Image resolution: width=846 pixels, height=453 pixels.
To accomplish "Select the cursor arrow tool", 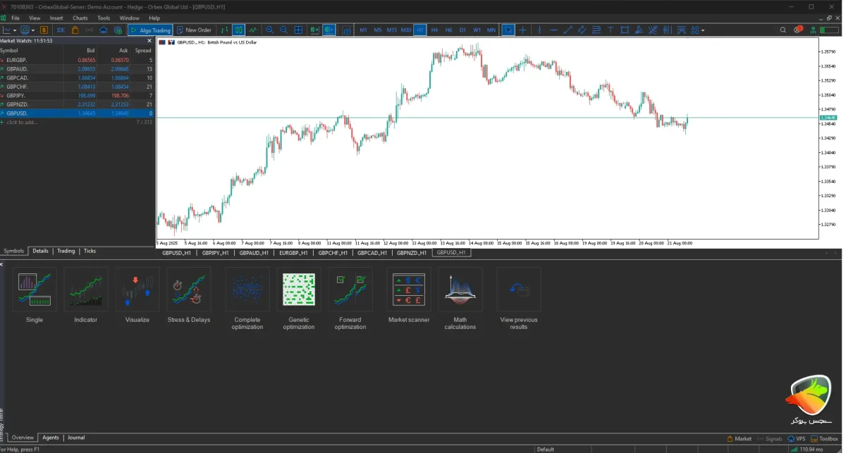I will coord(508,30).
